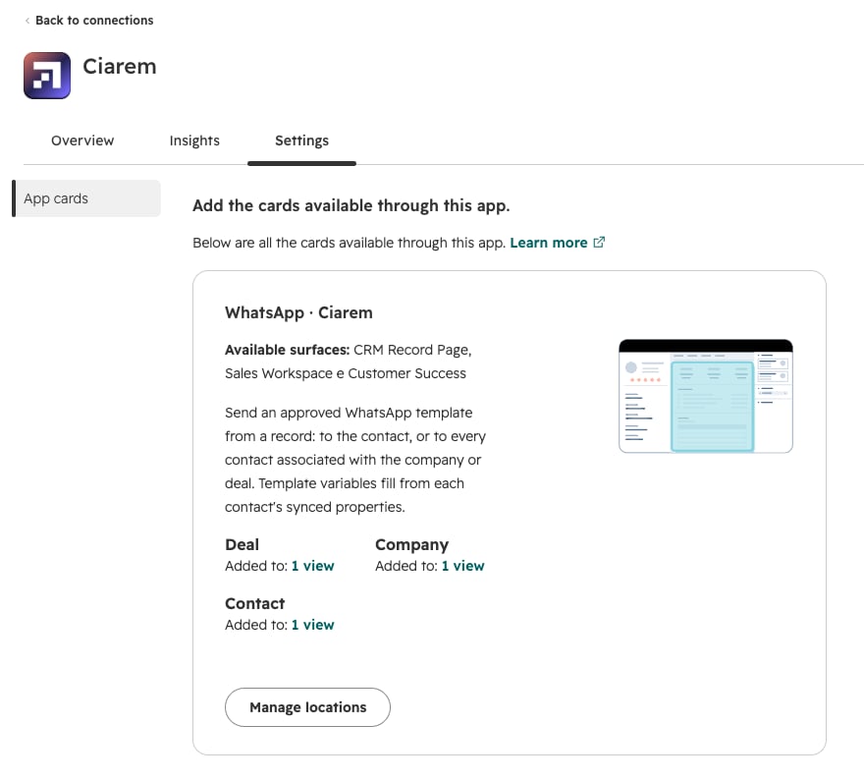Click the back chevron beside Back to connections

point(27,21)
